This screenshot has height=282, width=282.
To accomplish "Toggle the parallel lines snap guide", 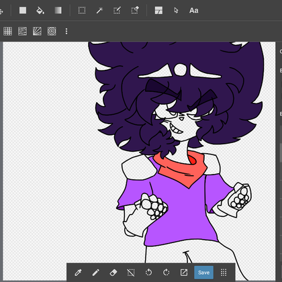I will click(22, 31).
